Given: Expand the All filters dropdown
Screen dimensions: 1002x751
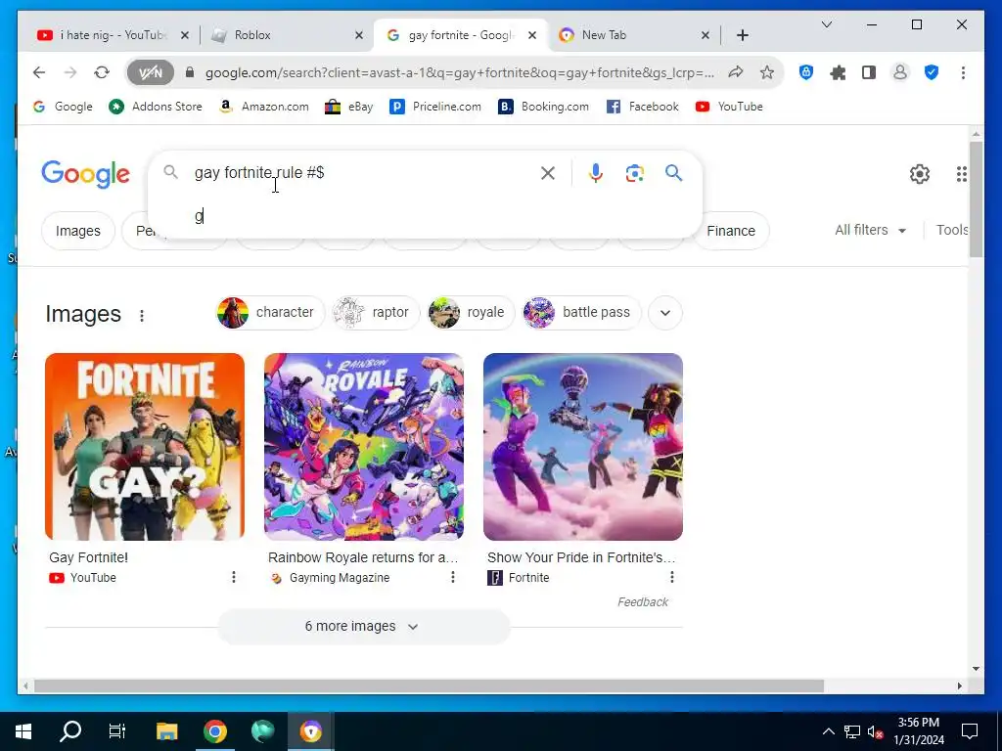Looking at the screenshot, I should pyautogui.click(x=870, y=230).
